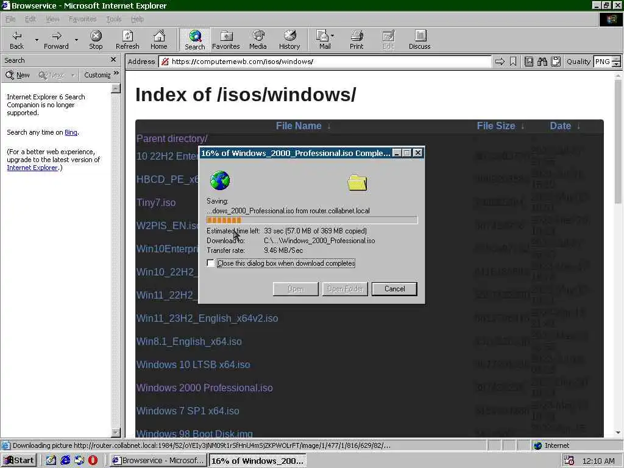Click the Forward toolbar button
Viewport: 624px width, 468px height.
point(56,40)
